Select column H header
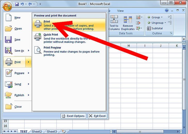Viewport: 188px width, 134px height. [x=129, y=46]
